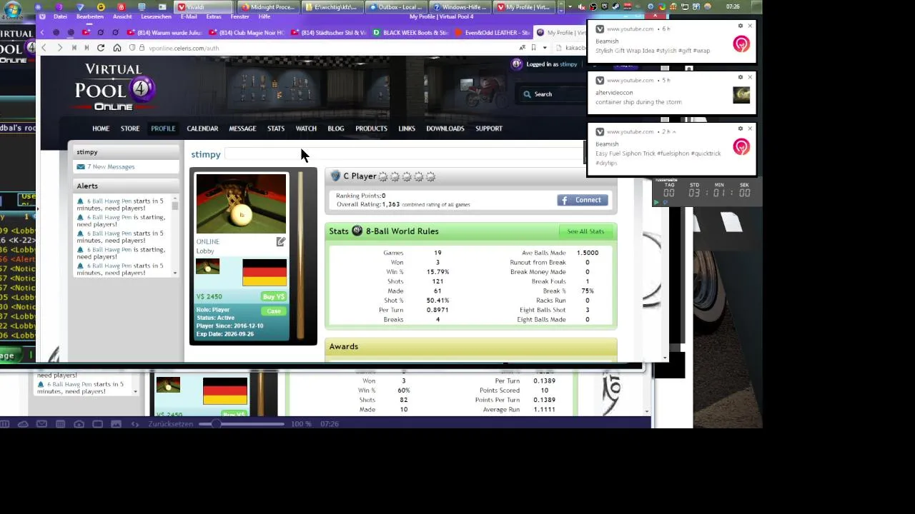Close the Stylish Gift Wrap Idea notification

[x=750, y=26]
